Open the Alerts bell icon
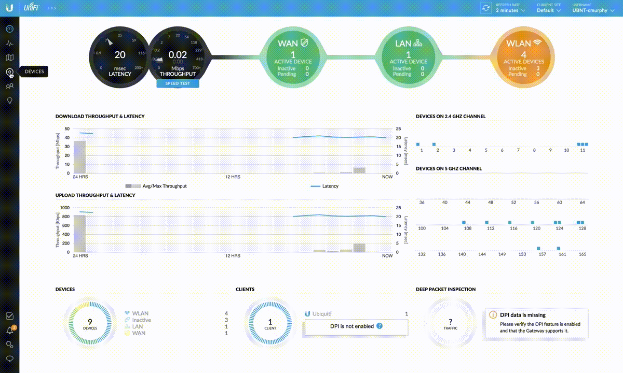Image resolution: width=623 pixels, height=373 pixels. click(9, 331)
